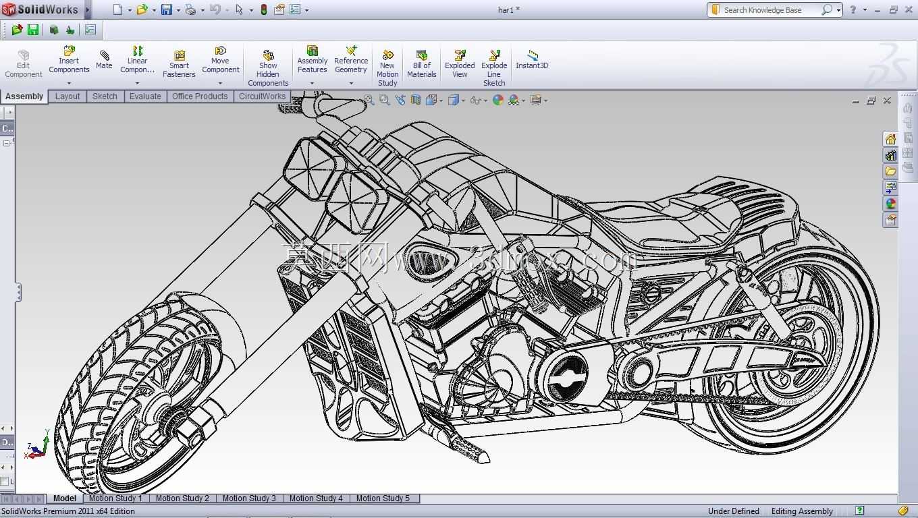Click Show Hidden Components

(x=268, y=68)
